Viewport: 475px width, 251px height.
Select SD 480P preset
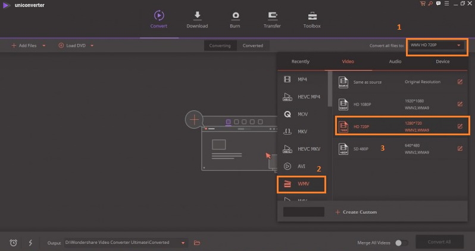401,148
